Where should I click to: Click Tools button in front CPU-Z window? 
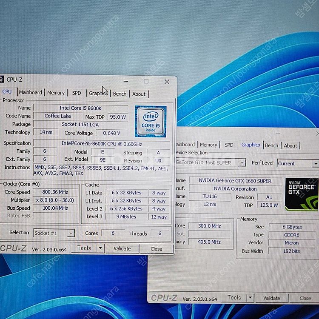(x=84, y=248)
